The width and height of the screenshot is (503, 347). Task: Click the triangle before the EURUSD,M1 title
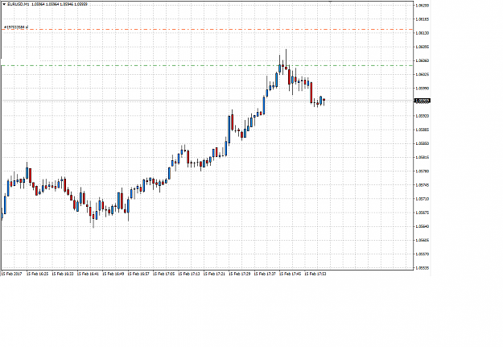[4, 4]
